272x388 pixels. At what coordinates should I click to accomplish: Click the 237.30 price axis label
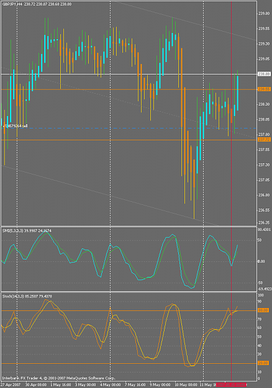[264, 165]
